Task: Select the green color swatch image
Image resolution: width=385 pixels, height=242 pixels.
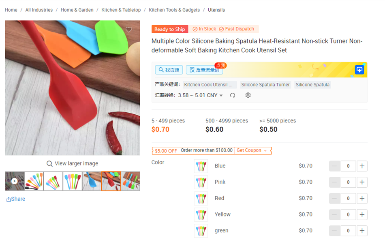Action: 201,231
